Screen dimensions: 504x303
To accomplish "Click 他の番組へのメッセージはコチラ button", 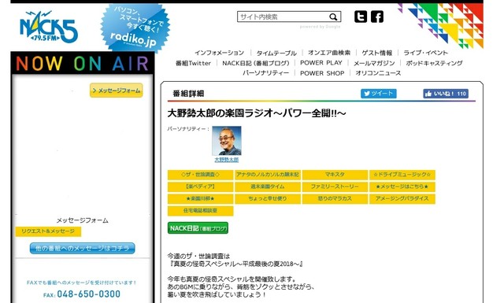I will coord(82,249).
